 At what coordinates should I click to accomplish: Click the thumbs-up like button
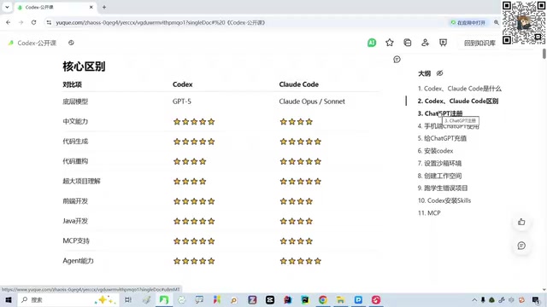(x=521, y=222)
